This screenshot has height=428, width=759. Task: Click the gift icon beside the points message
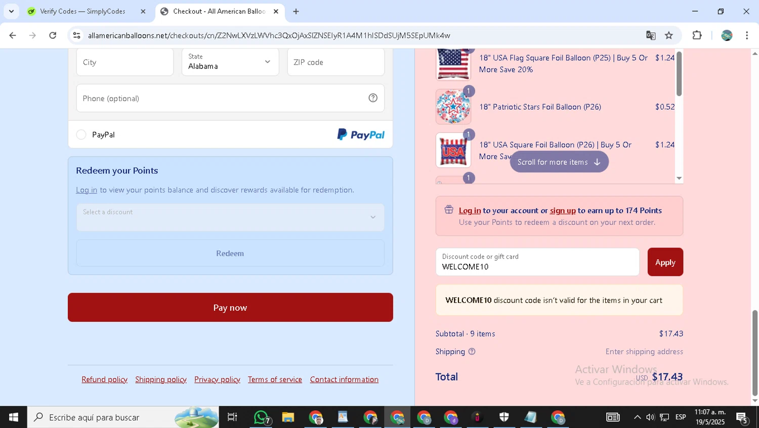[x=449, y=210]
